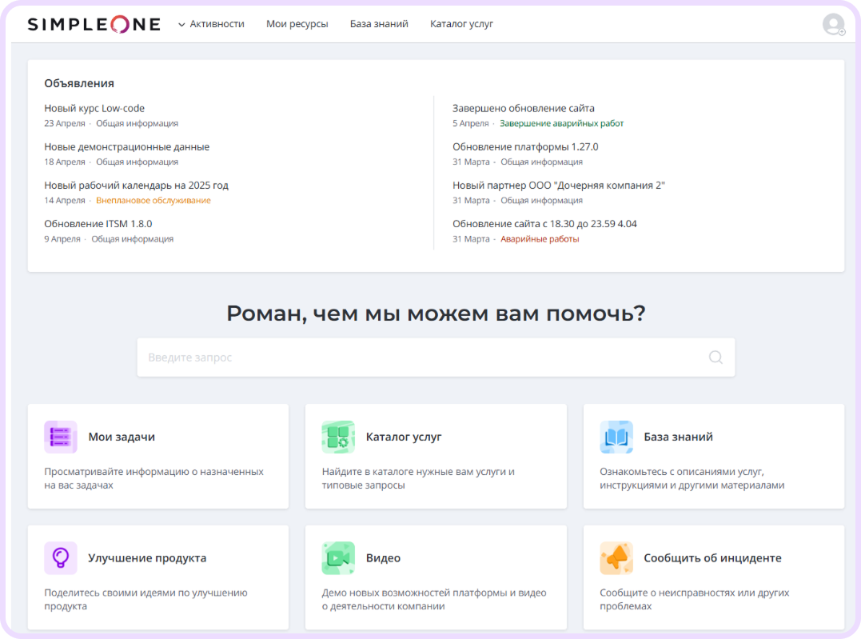Screen dimensions: 861x639
Task: Expand the Активности dropdown chevron
Action: (183, 24)
